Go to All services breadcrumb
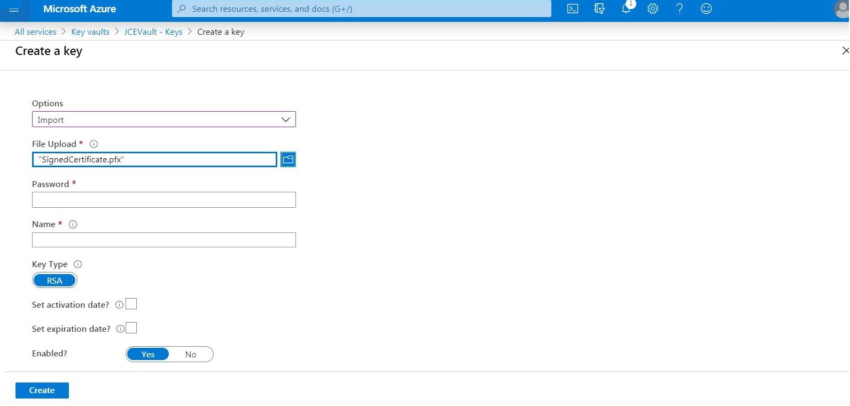 click(35, 32)
